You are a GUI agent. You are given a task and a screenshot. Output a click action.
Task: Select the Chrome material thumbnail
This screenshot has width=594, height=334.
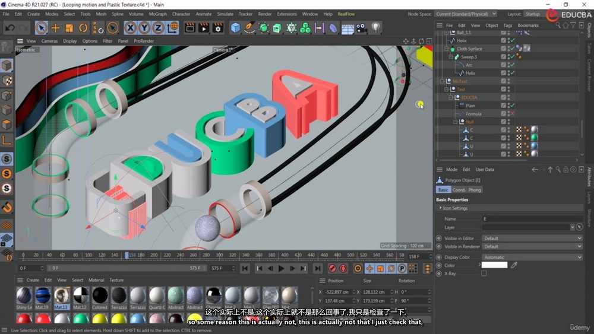click(x=213, y=295)
